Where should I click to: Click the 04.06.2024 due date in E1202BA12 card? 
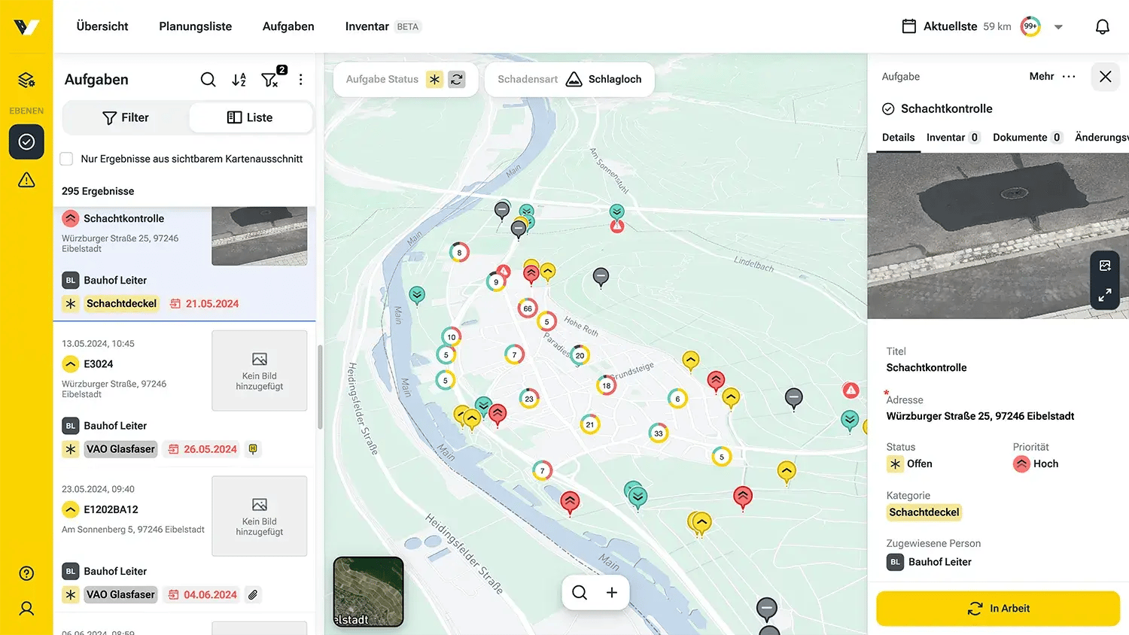[202, 595]
